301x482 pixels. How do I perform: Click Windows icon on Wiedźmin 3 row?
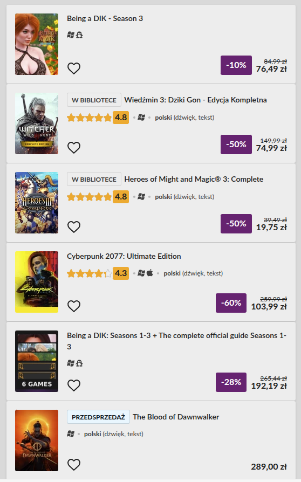(x=141, y=118)
